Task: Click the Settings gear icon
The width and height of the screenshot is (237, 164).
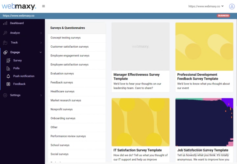Action: click(5, 95)
